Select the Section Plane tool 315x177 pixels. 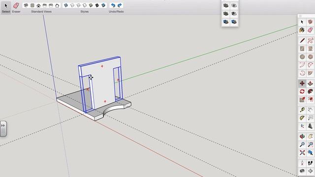(x=310, y=171)
